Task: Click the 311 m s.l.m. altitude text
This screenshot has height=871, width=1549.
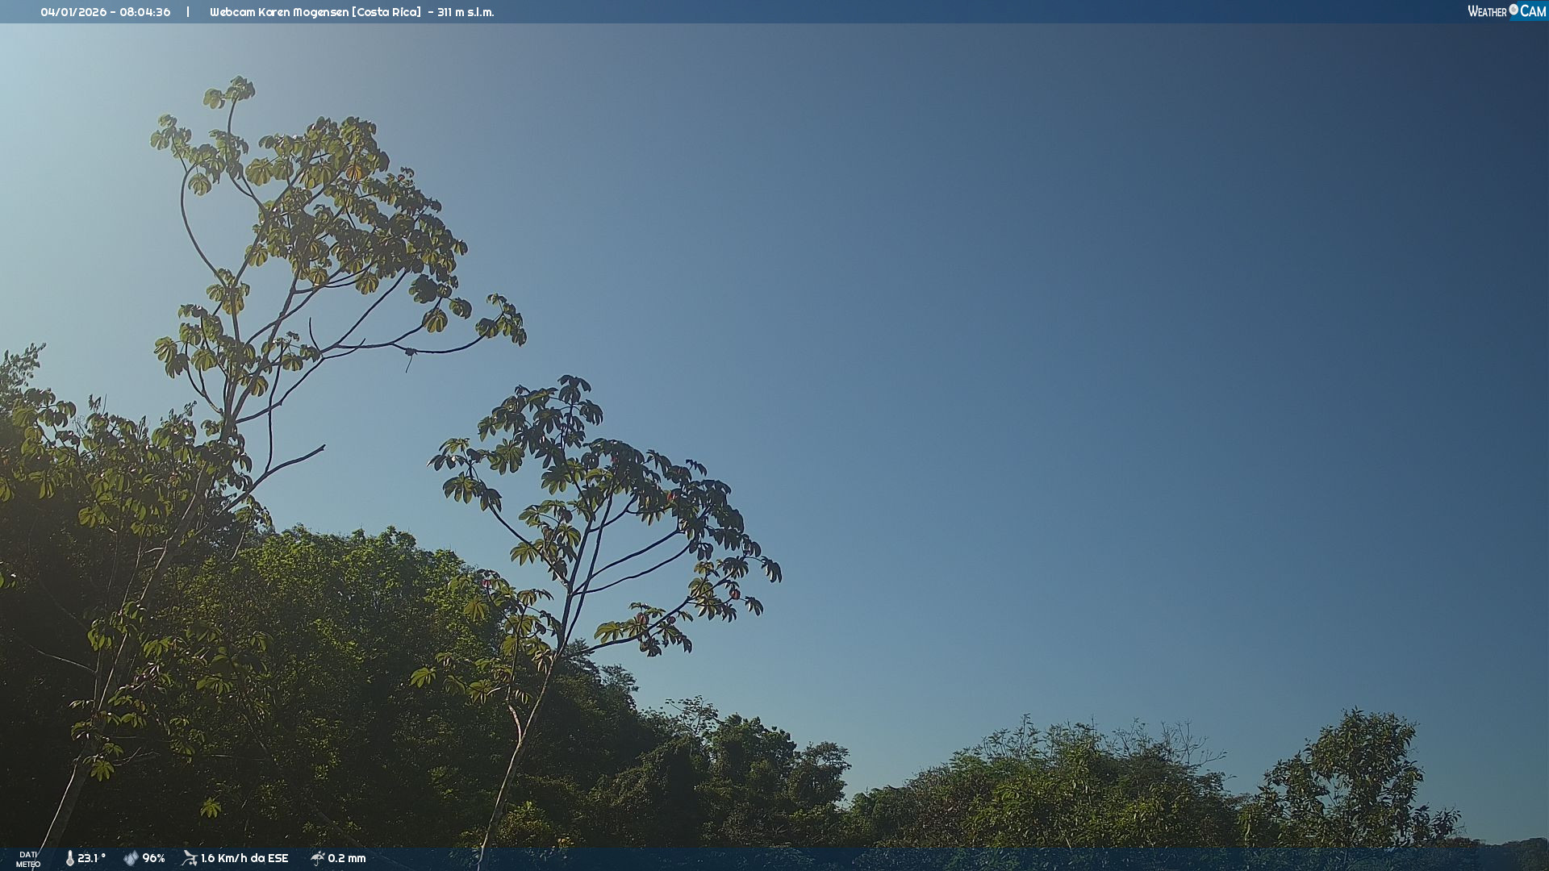Action: 466,12
